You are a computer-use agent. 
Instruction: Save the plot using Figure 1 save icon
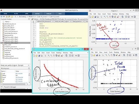point(39,55)
